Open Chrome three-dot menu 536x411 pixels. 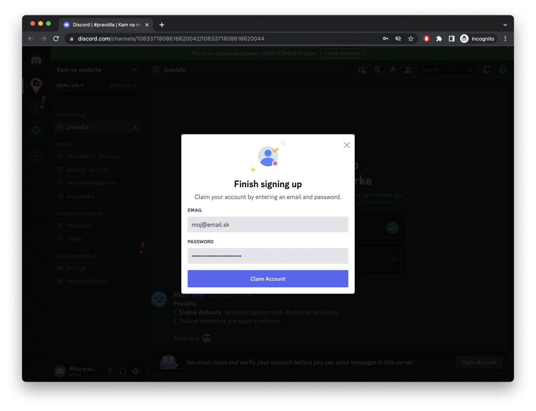coord(505,39)
